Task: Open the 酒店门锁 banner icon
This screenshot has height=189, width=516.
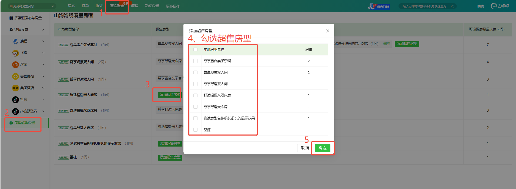Action: click(x=379, y=6)
